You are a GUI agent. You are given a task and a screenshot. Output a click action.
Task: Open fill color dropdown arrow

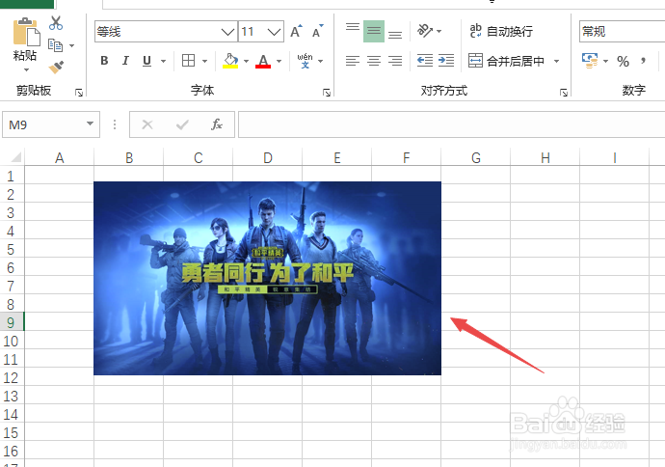point(246,61)
